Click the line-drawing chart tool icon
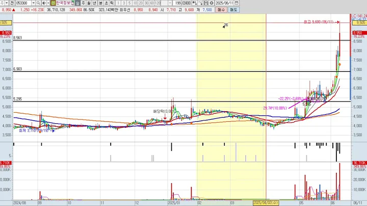367x206 pixels. (x=200, y=3)
